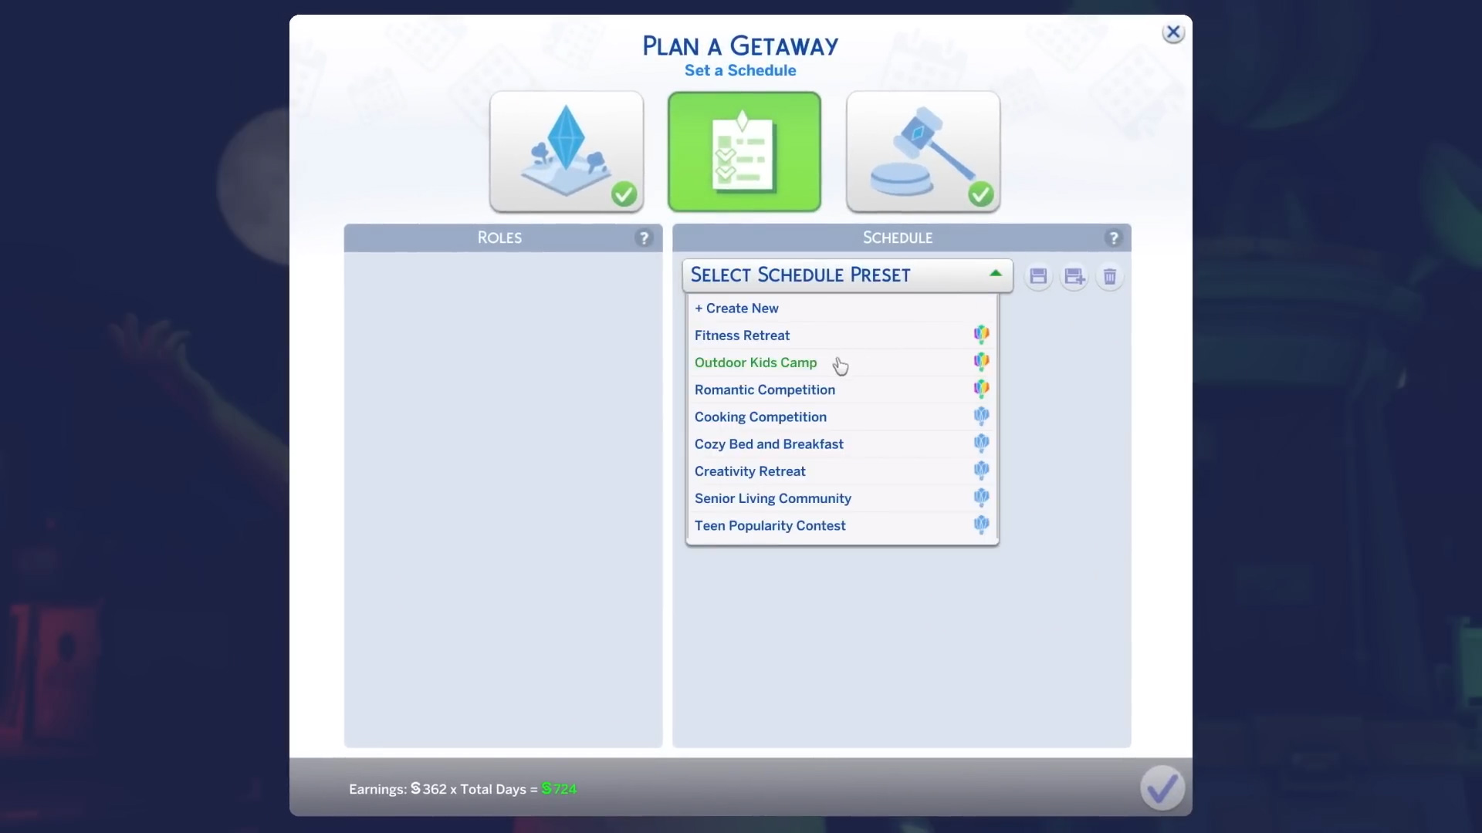1482x833 pixels.
Task: Confirm getaway with the checkmark button
Action: pos(1162,787)
